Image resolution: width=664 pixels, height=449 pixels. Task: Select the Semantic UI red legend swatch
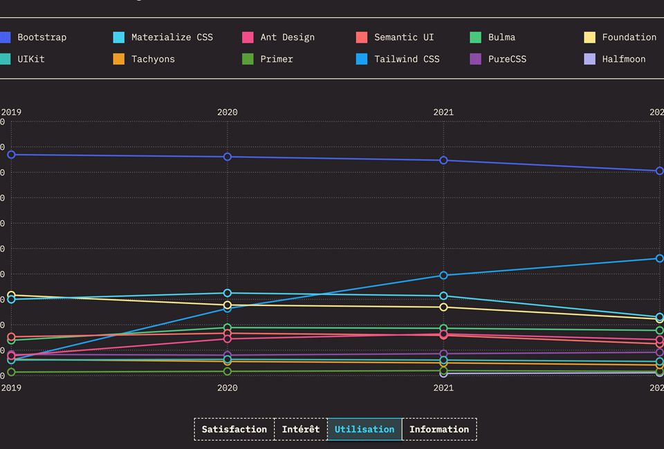pos(362,37)
